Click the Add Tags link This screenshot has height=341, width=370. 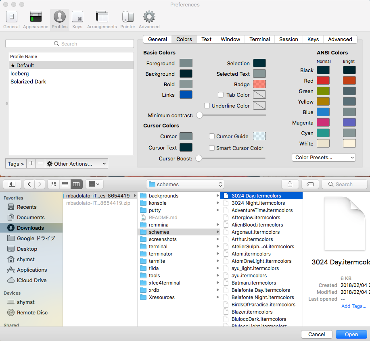pos(354,306)
